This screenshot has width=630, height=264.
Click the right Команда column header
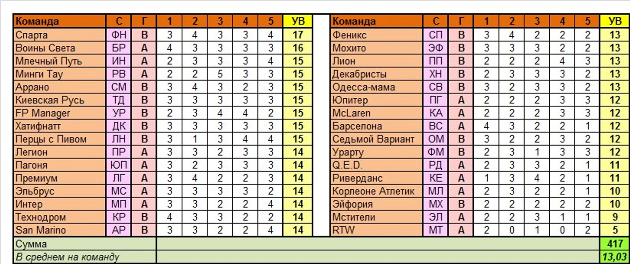click(x=377, y=21)
